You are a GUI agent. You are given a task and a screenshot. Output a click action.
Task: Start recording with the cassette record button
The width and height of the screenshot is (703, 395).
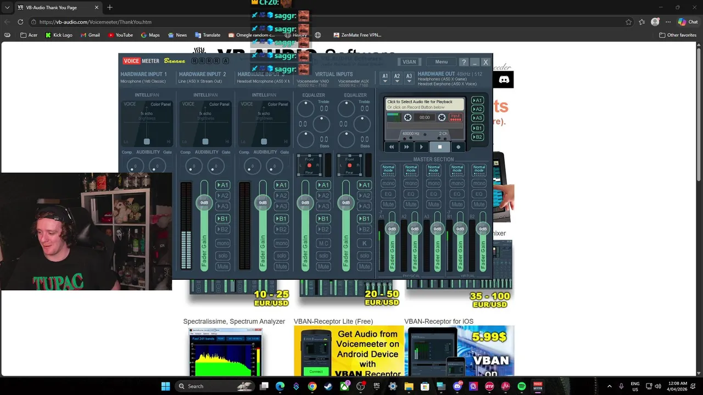tap(458, 146)
